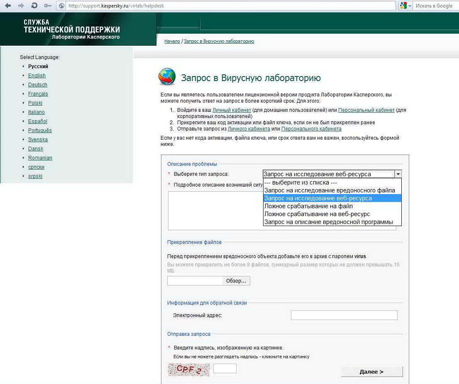Expand the search engine dropdown arrow
459x384 pixels.
coord(410,6)
